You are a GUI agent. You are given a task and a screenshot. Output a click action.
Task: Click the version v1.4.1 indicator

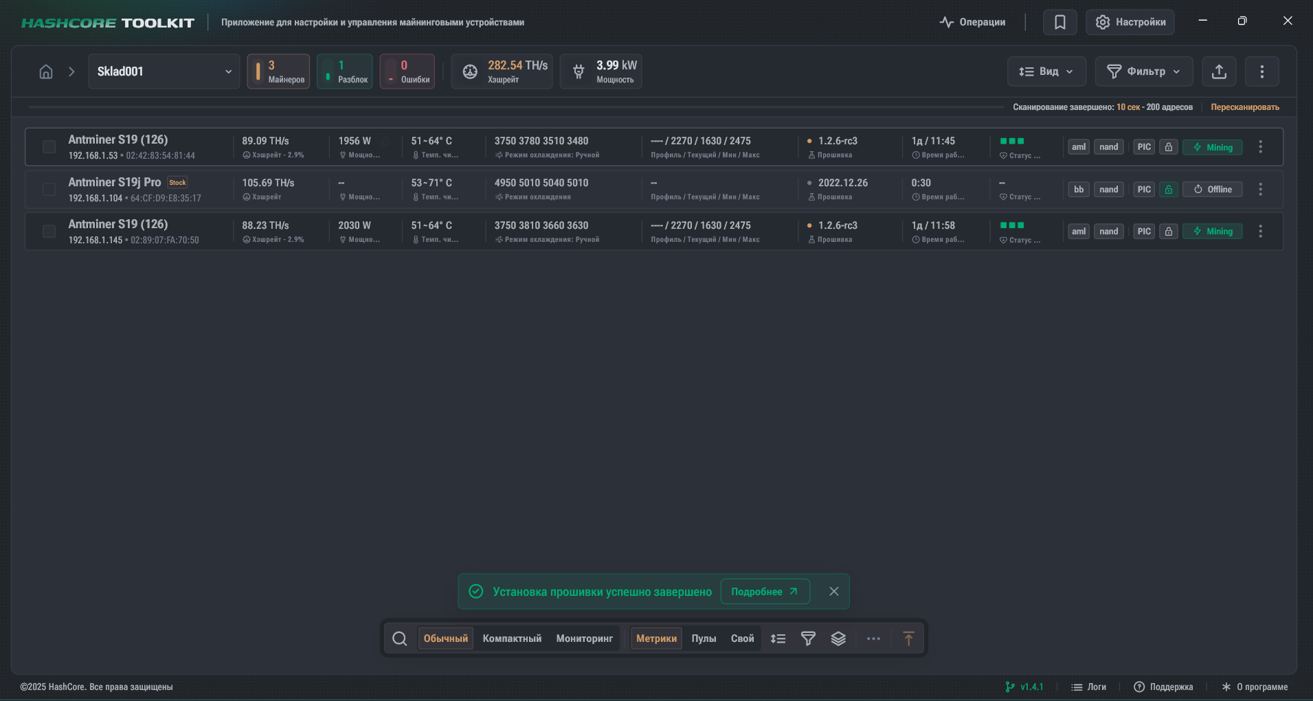[x=1024, y=687]
